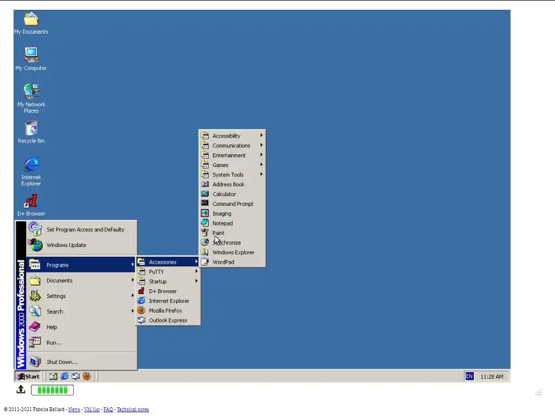This screenshot has width=555, height=416.
Task: Open Windows Explorer from Accessories
Action: pos(232,252)
